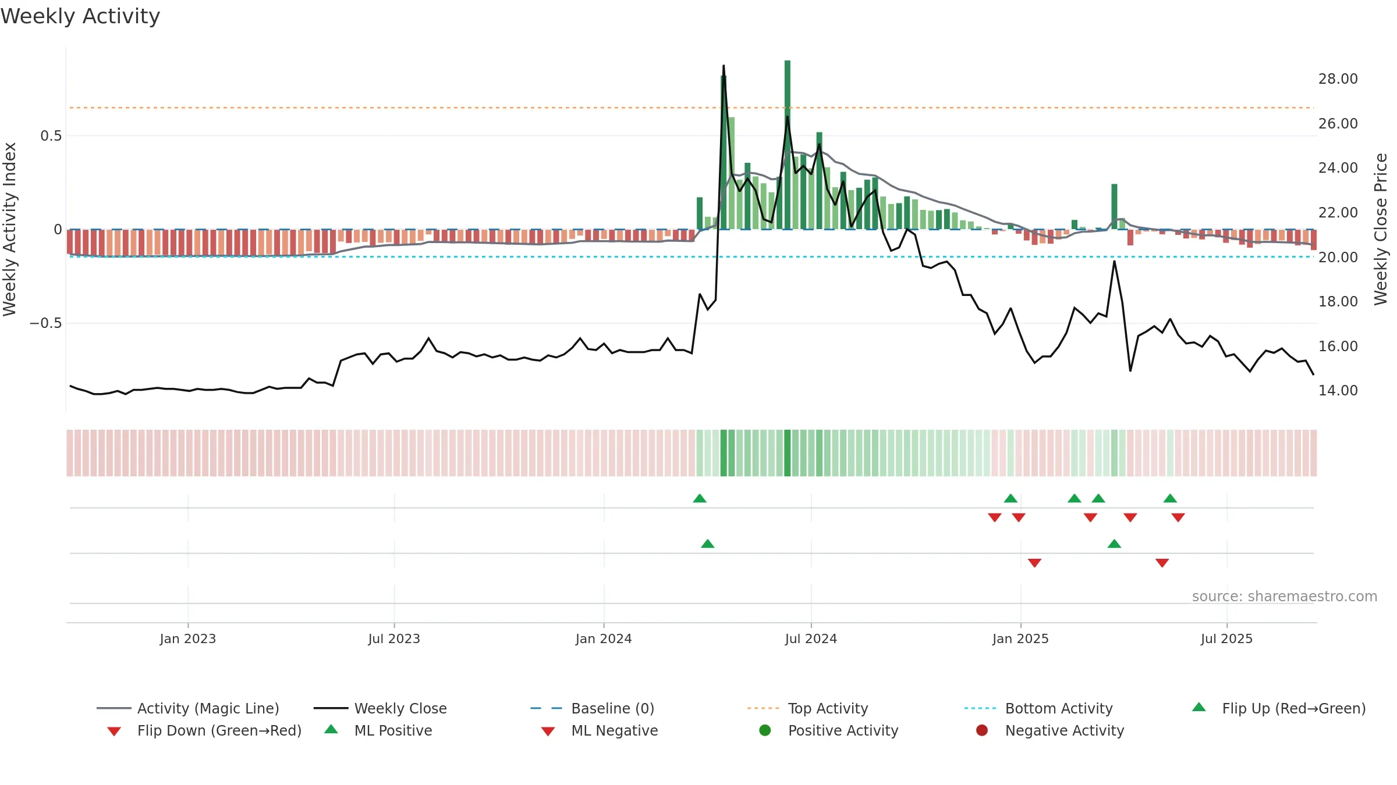Click the Positive Activity green circle icon

(x=765, y=730)
